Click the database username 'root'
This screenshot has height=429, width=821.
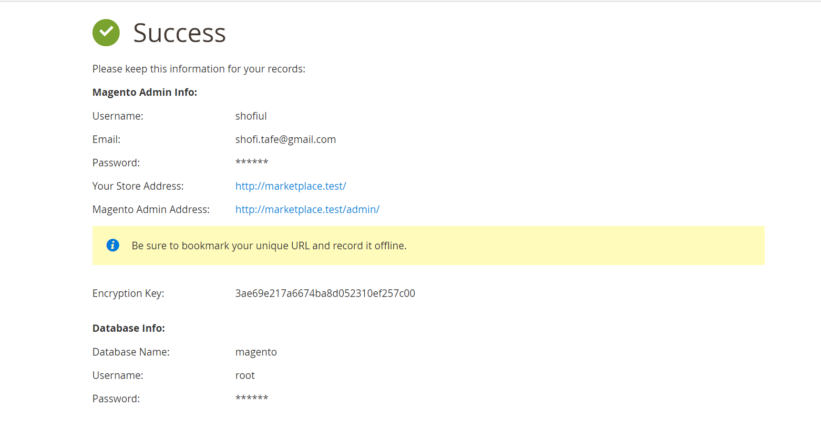tap(245, 375)
